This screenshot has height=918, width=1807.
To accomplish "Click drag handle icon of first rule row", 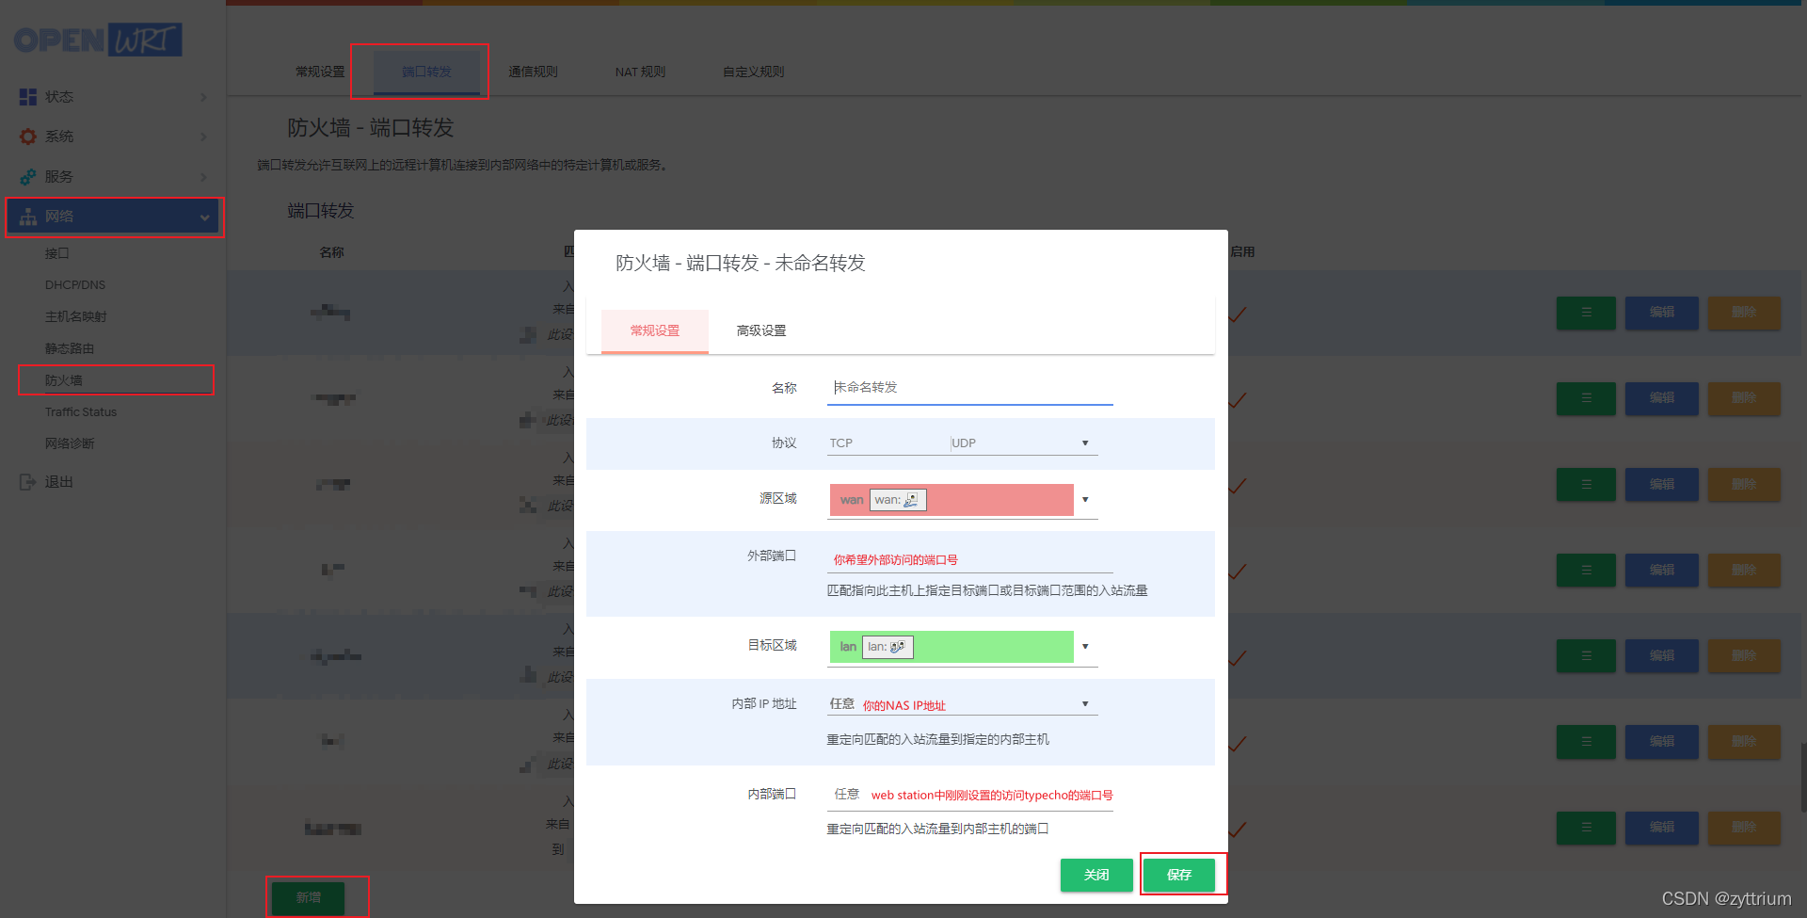I will 1586,313.
